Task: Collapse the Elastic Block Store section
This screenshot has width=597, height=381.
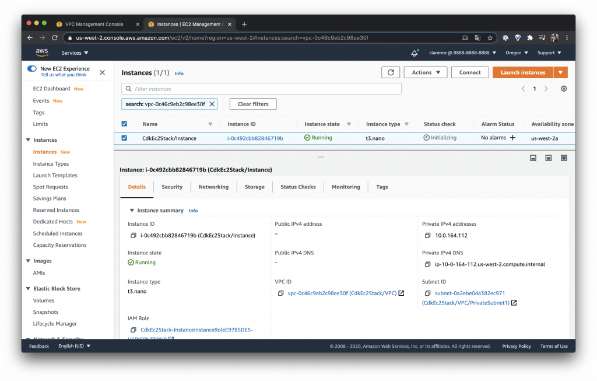Action: [28, 289]
